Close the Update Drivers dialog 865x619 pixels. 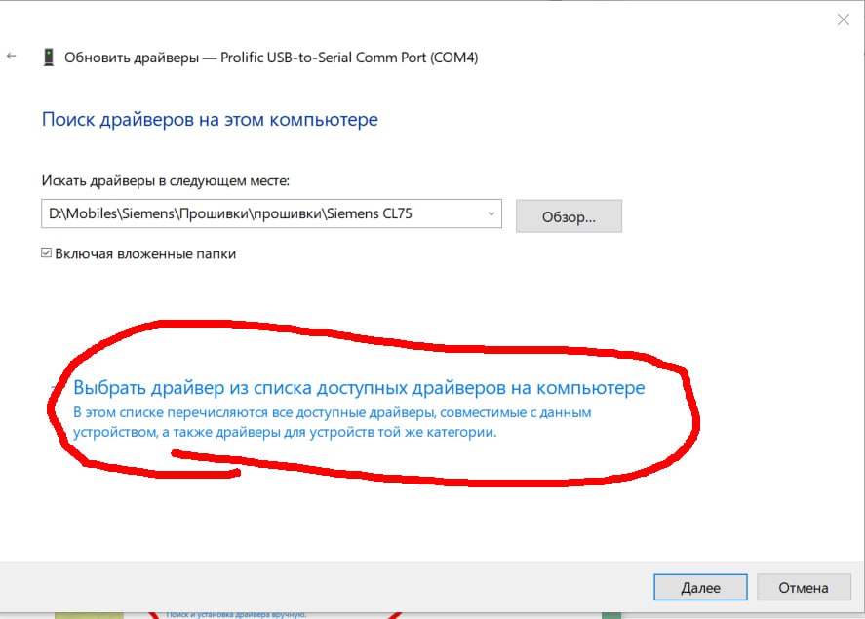[x=843, y=19]
